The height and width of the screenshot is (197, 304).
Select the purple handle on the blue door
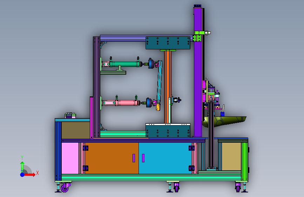point(143,158)
